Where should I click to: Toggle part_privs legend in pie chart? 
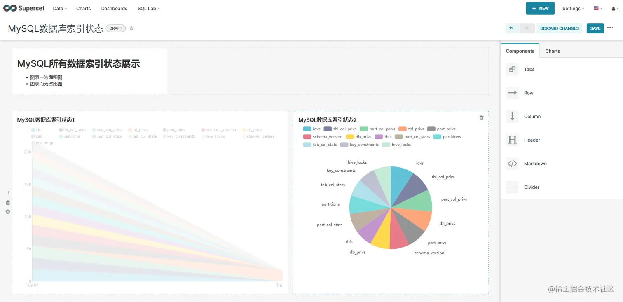(x=441, y=129)
